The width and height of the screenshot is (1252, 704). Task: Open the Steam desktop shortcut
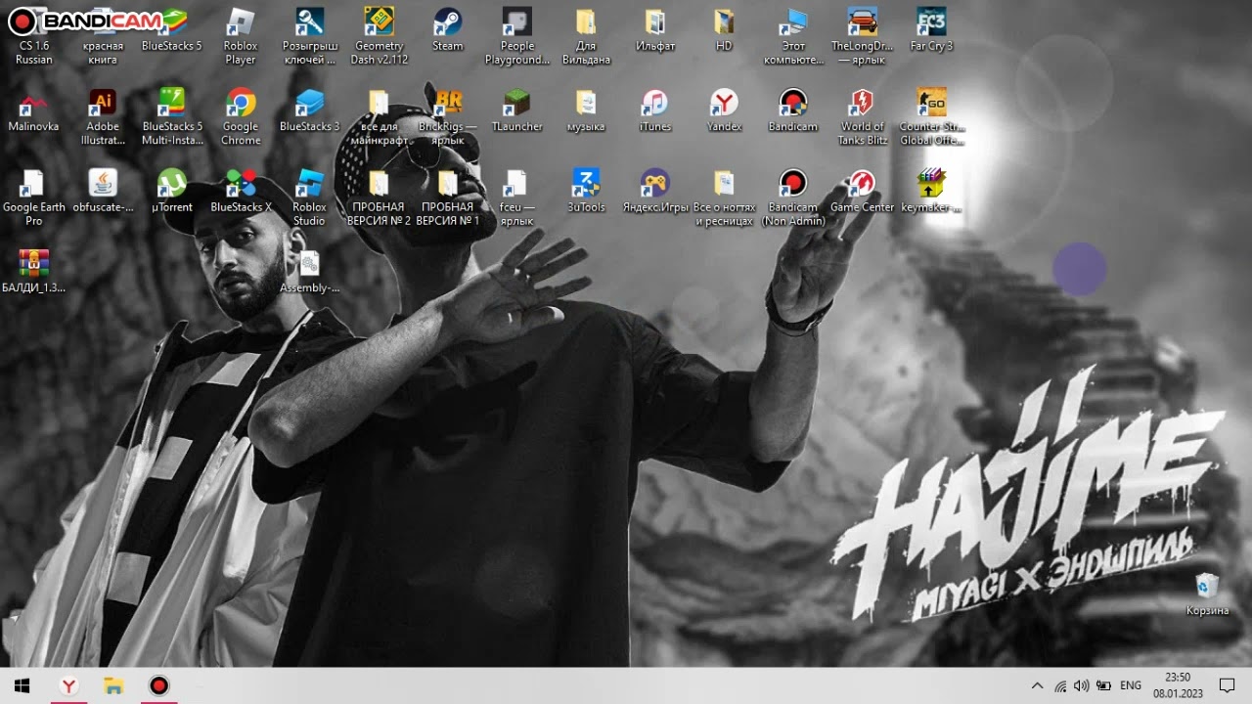(x=448, y=29)
